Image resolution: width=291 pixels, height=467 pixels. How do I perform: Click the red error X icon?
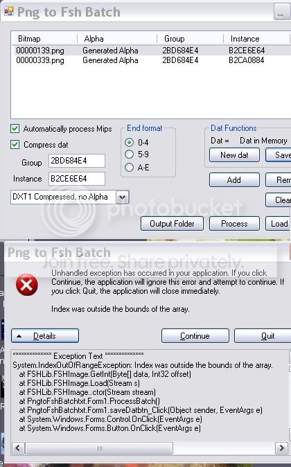pyautogui.click(x=27, y=285)
